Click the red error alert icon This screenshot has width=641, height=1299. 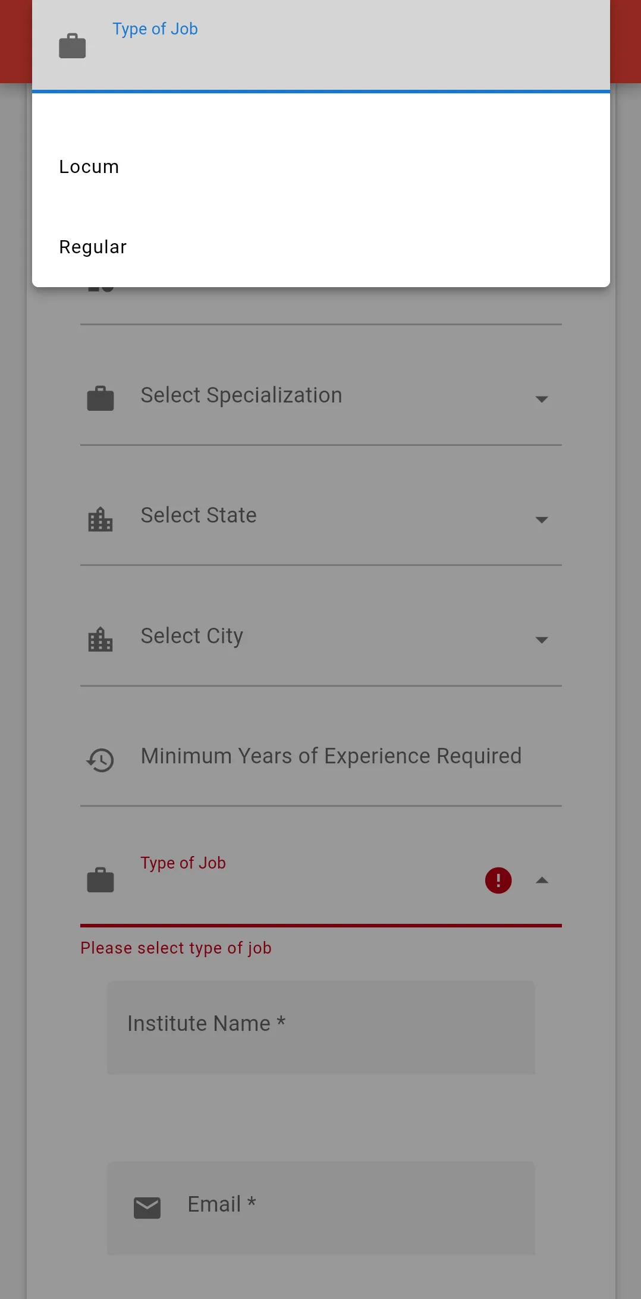tap(498, 880)
